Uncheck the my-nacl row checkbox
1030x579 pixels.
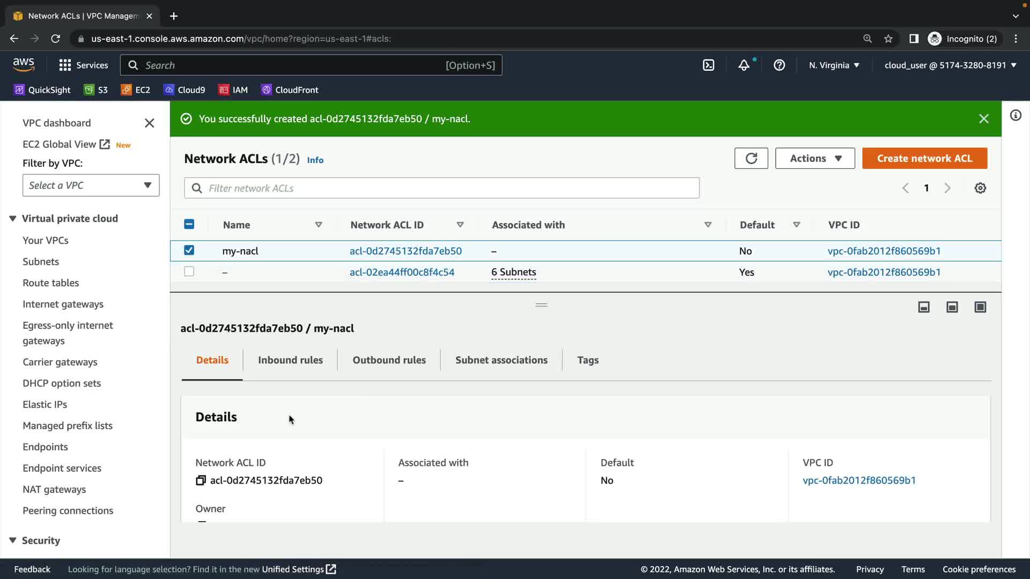point(189,250)
